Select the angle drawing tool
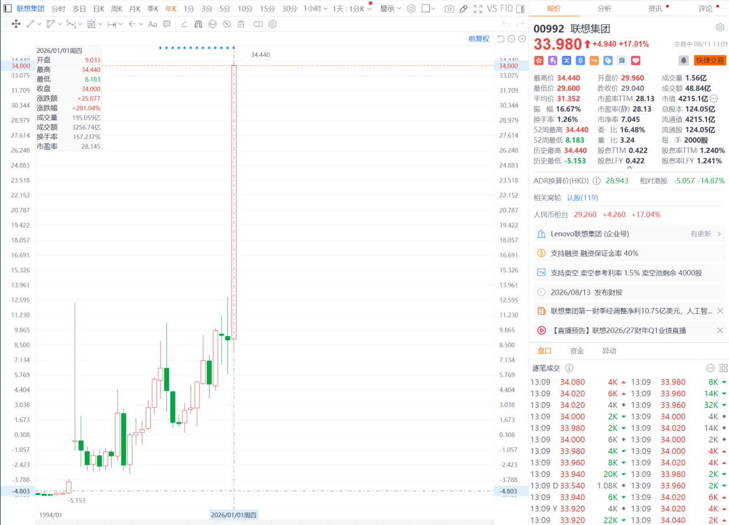 (x=184, y=24)
